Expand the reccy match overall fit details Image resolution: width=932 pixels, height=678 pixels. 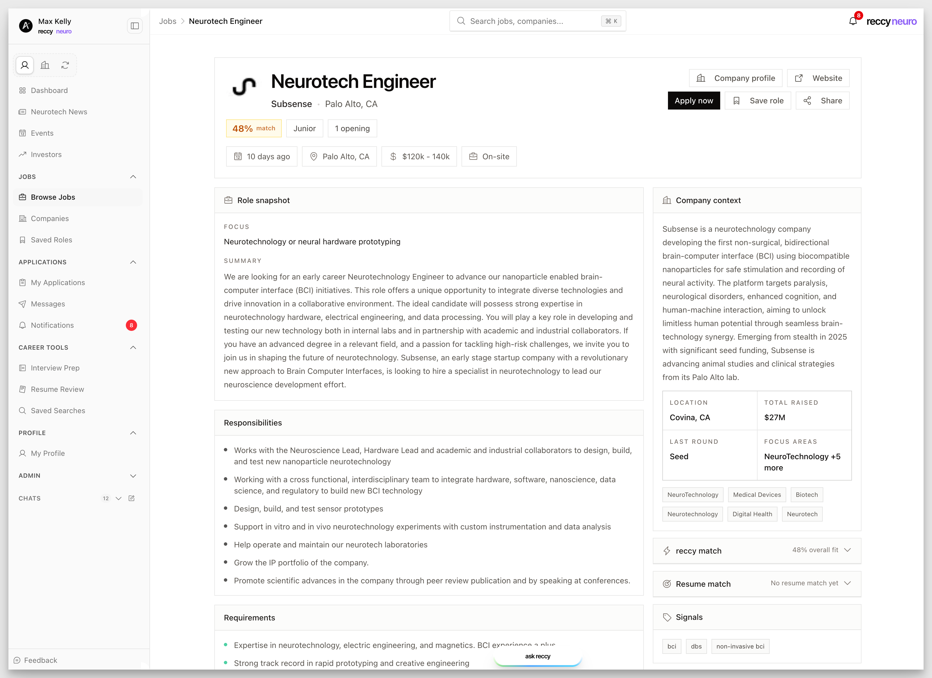[848, 550]
